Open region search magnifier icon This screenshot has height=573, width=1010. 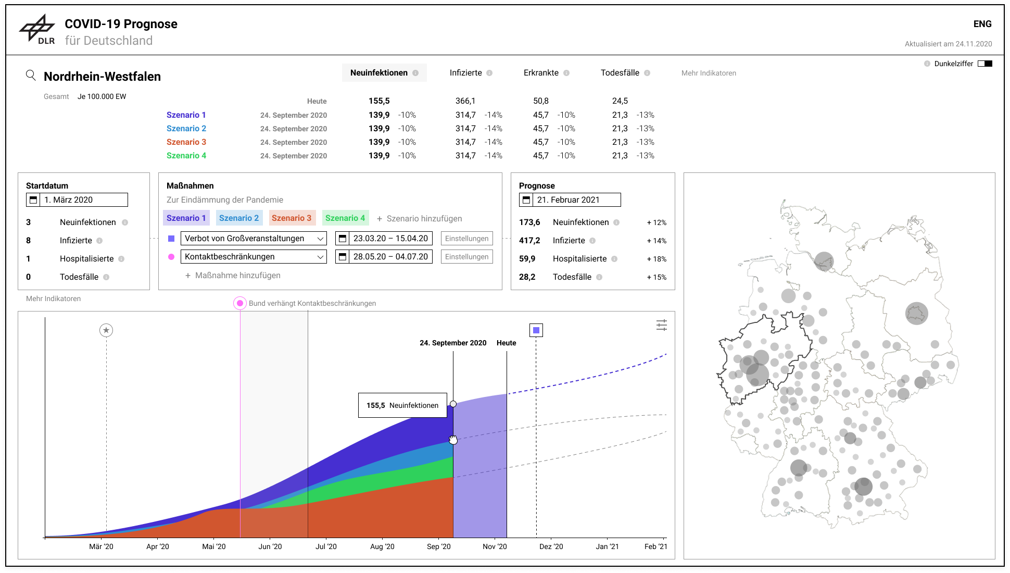[31, 76]
